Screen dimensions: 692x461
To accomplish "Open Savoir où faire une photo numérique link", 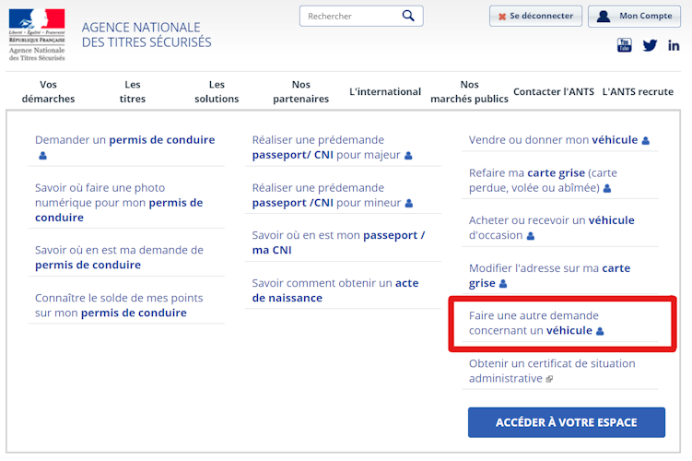I will 119,202.
